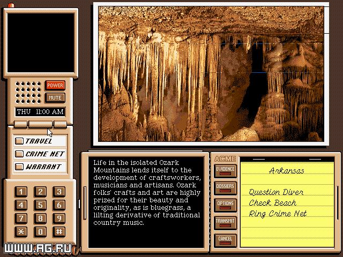The image size is (343, 257).
Task: Dial keypad number 6
Action: click(x=59, y=205)
